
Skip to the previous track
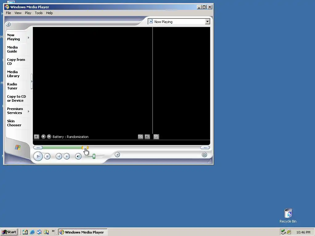[59, 156]
